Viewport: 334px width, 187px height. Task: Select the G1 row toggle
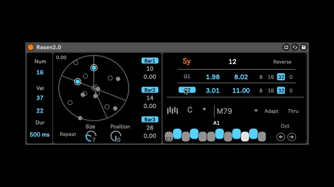[x=187, y=77]
